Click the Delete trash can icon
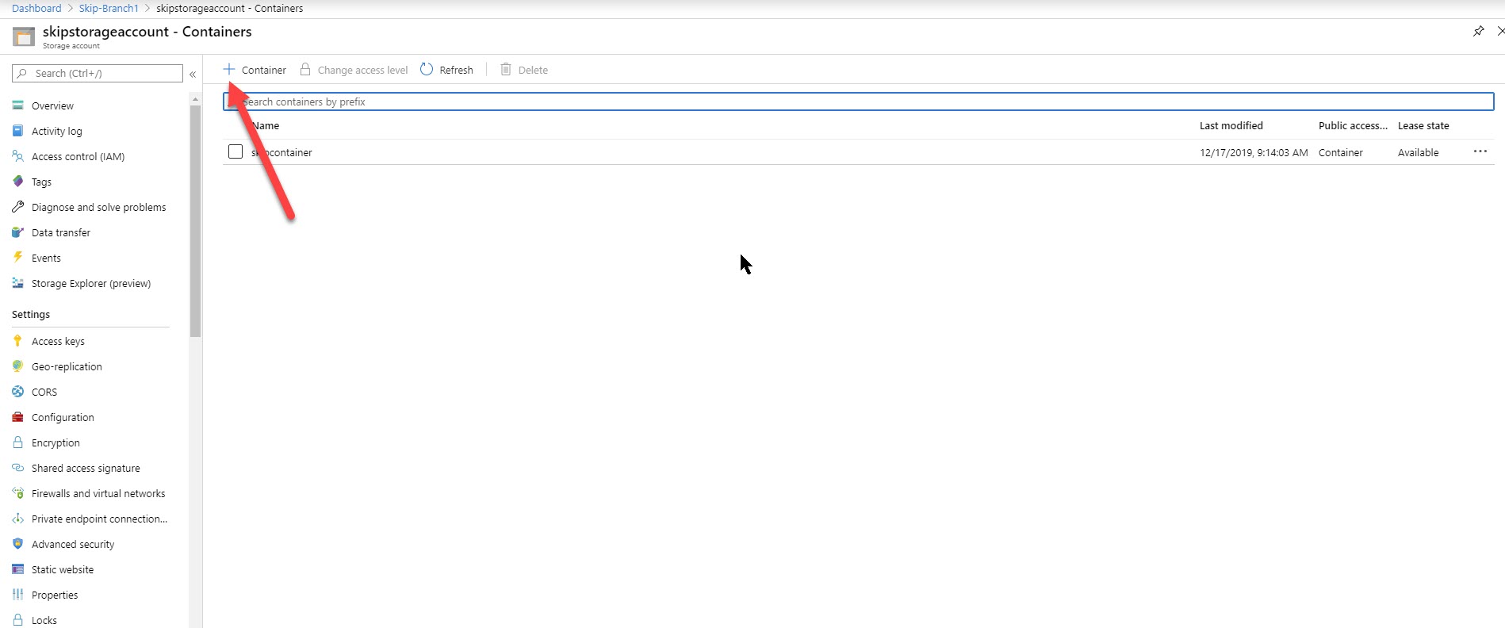Screen dimensions: 1505x628 pyautogui.click(x=506, y=70)
